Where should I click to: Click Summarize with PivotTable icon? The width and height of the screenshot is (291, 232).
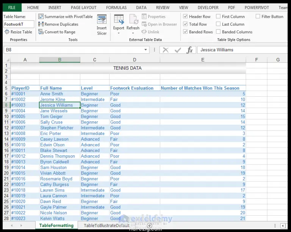[41, 17]
